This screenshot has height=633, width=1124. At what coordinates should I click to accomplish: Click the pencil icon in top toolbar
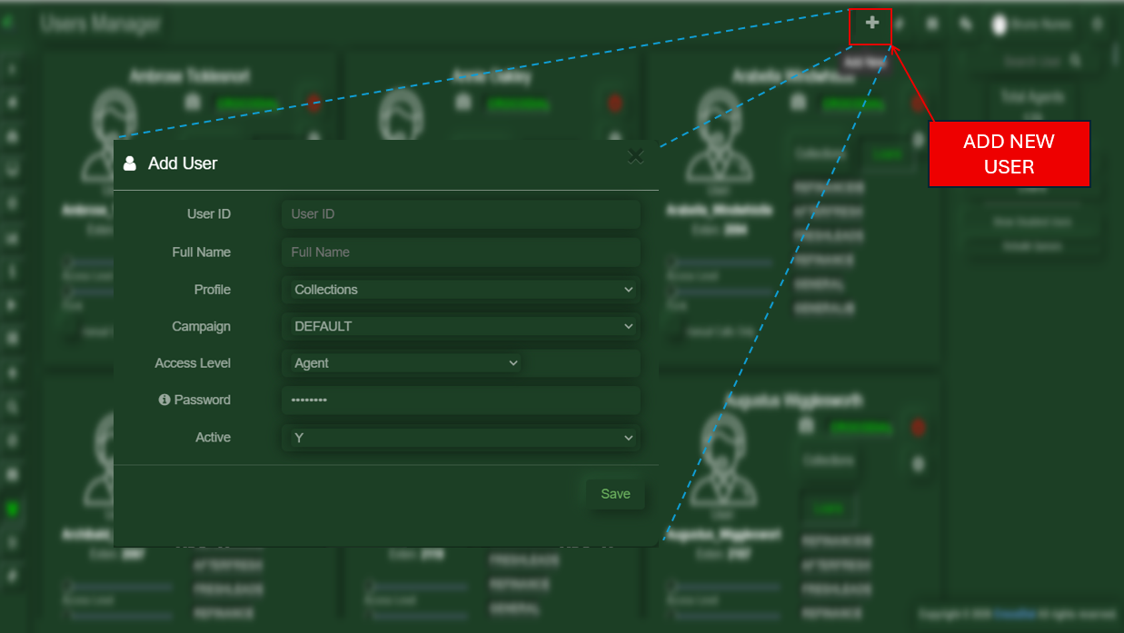pos(965,25)
